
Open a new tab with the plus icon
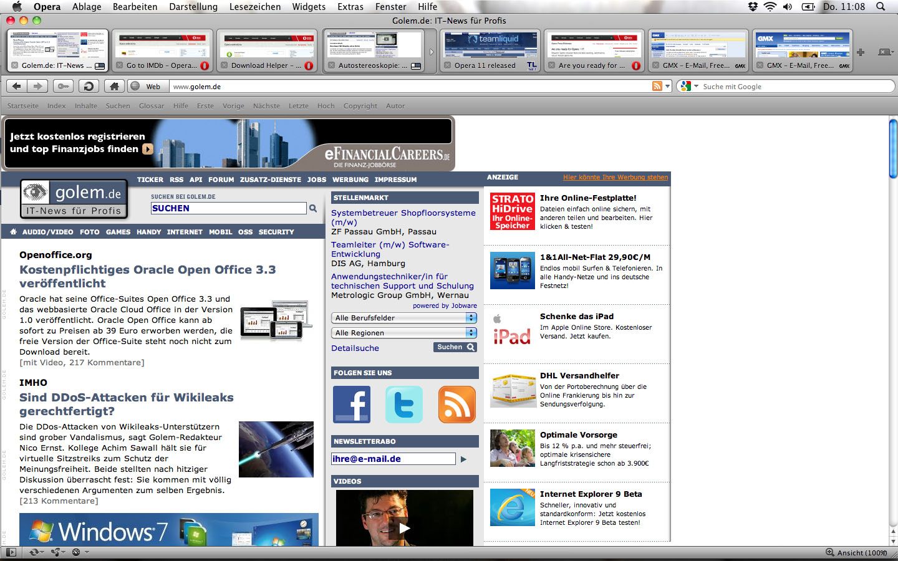point(861,52)
